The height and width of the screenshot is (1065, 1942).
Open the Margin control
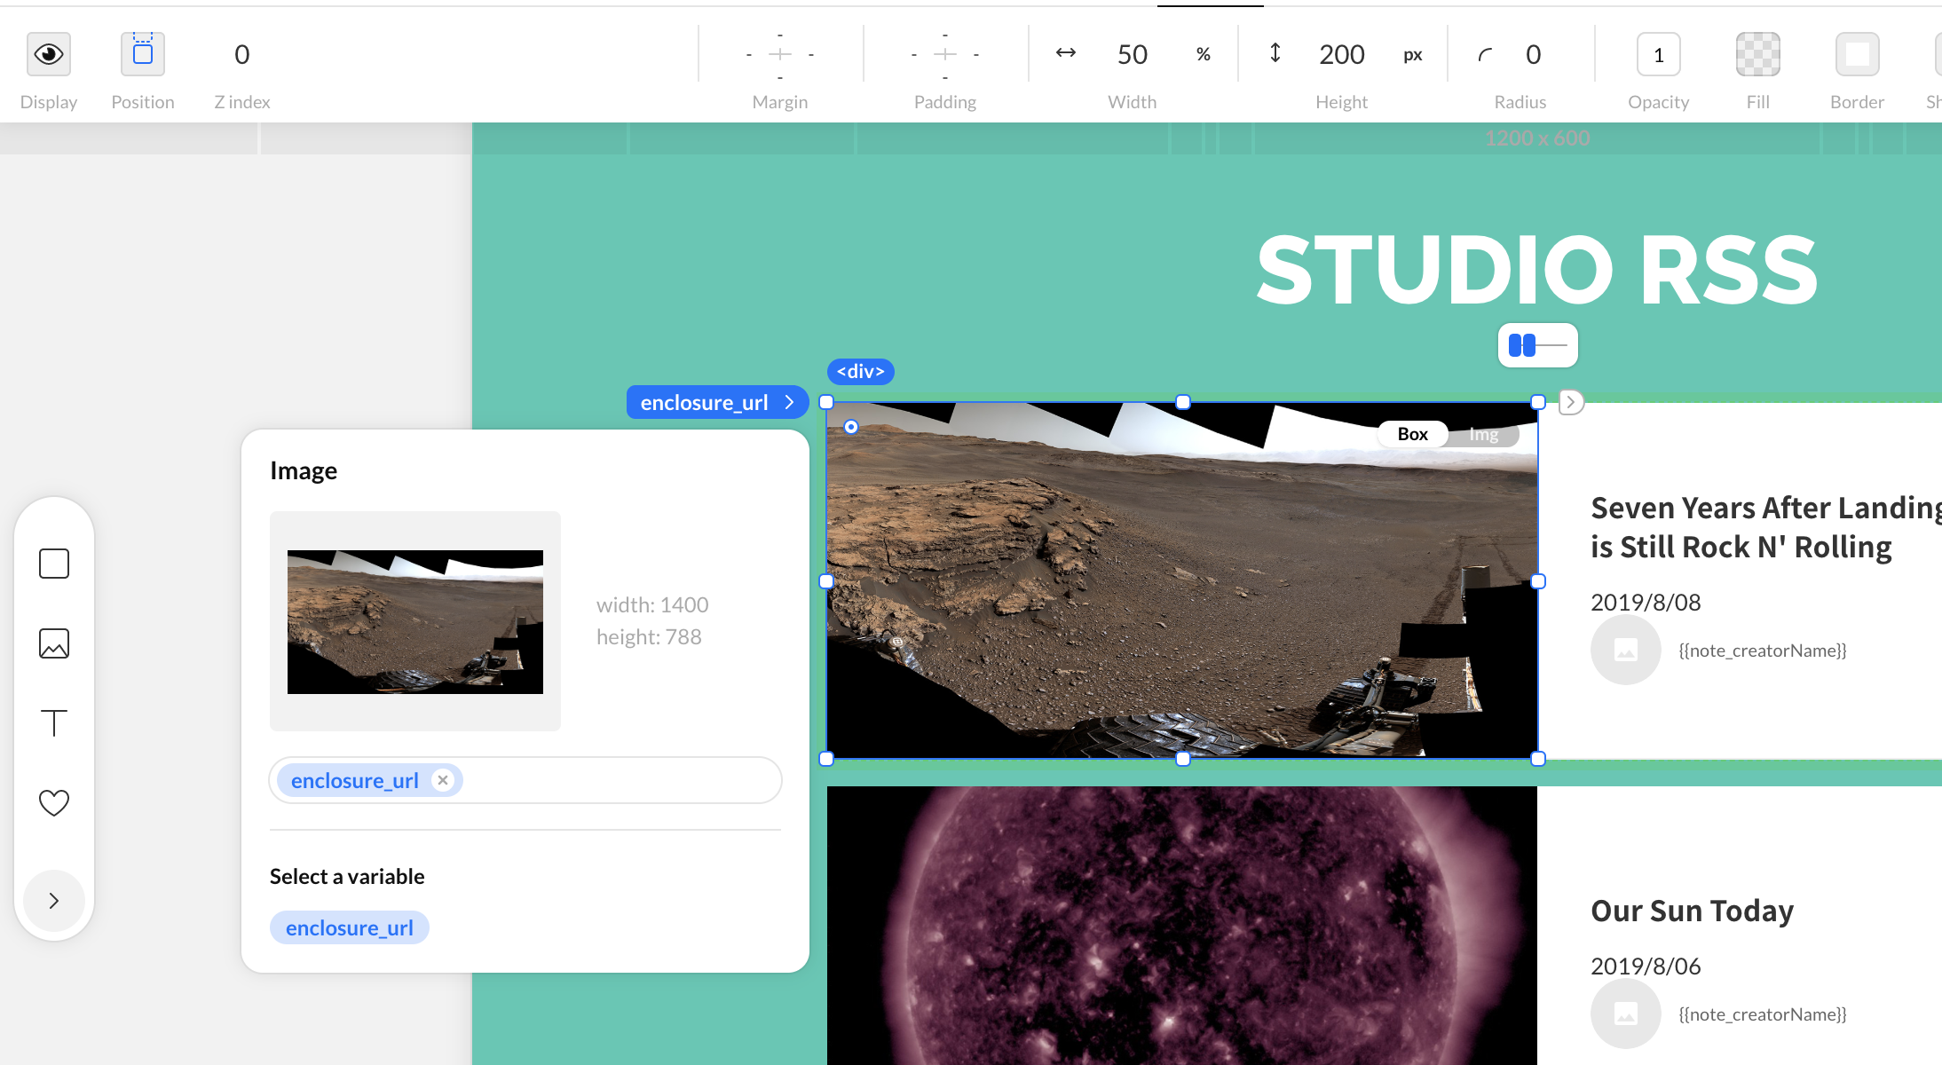[780, 55]
